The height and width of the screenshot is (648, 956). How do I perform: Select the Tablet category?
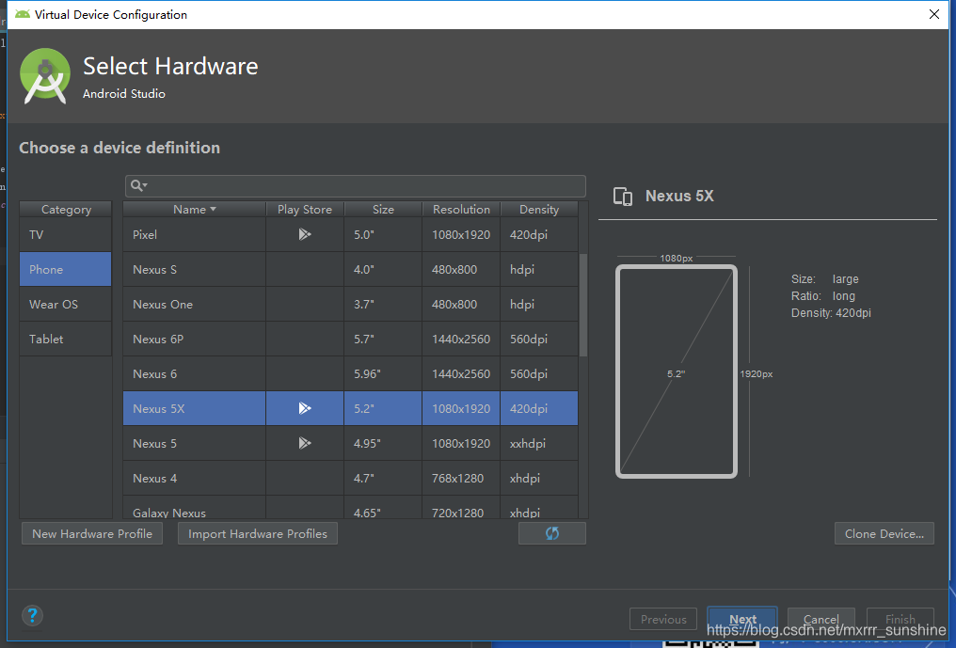pos(65,339)
